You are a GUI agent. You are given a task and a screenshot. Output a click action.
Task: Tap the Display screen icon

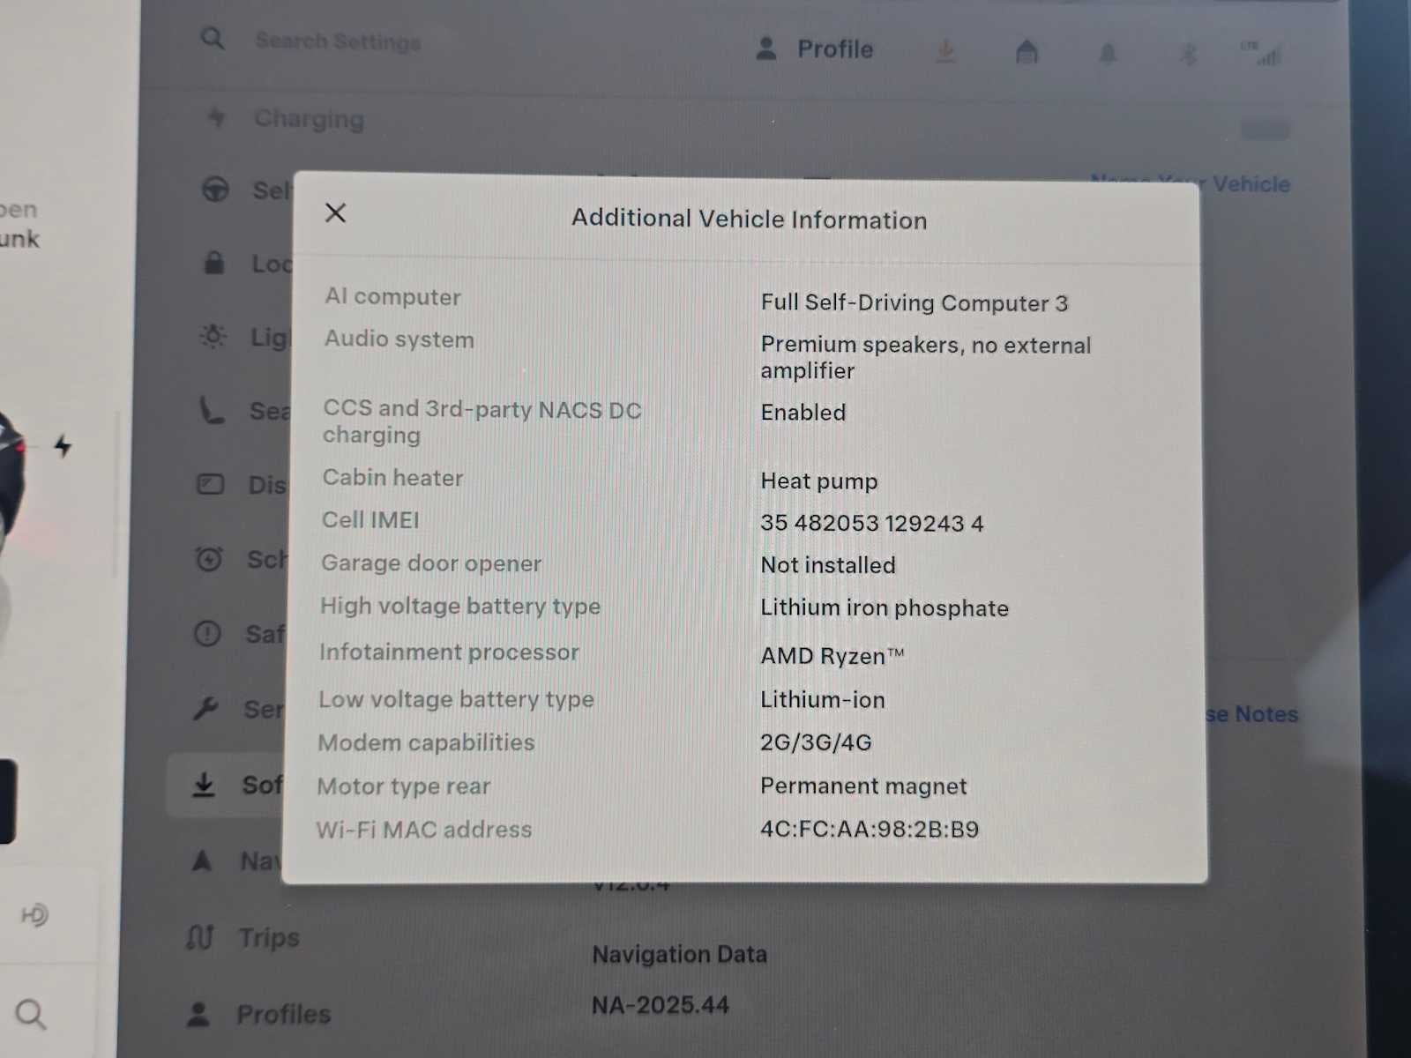click(210, 484)
